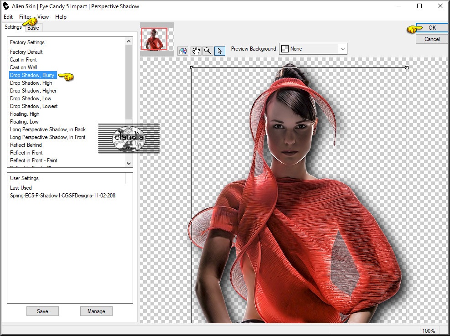Click the top-right handle of the preview box
Viewport: 450px width, 336px height.
point(407,68)
